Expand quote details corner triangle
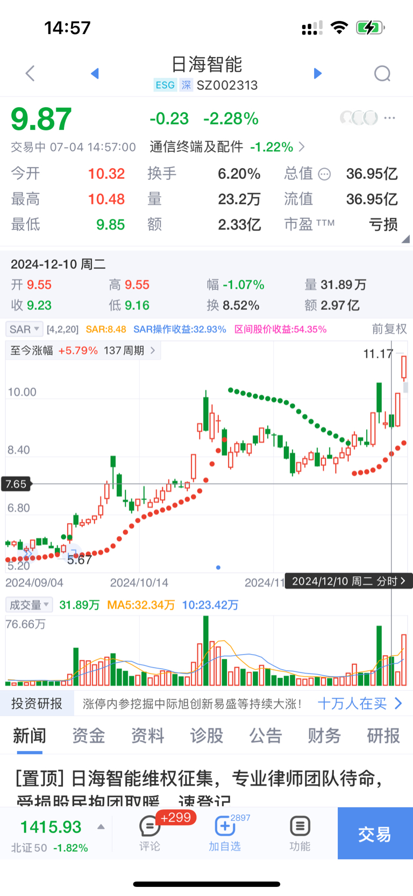Image resolution: width=413 pixels, height=896 pixels. pos(406,239)
